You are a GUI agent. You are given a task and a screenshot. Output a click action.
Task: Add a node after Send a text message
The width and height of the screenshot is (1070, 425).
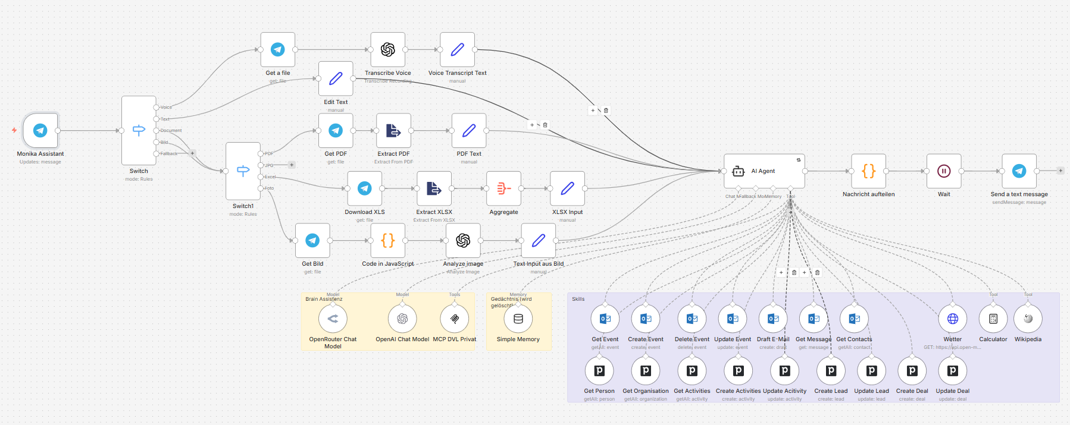tap(1060, 171)
